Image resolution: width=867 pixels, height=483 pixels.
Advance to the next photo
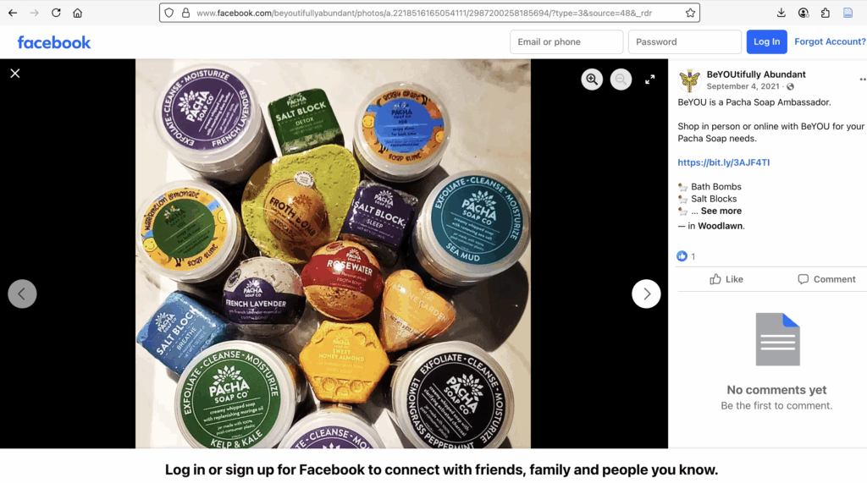(x=646, y=294)
